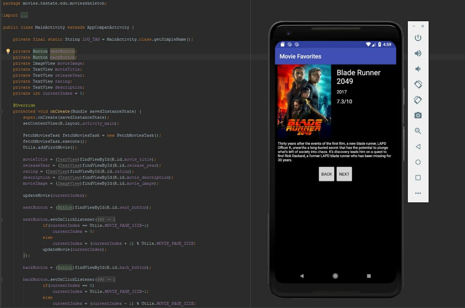Click 'back_button' resource id in code

tap(134, 267)
